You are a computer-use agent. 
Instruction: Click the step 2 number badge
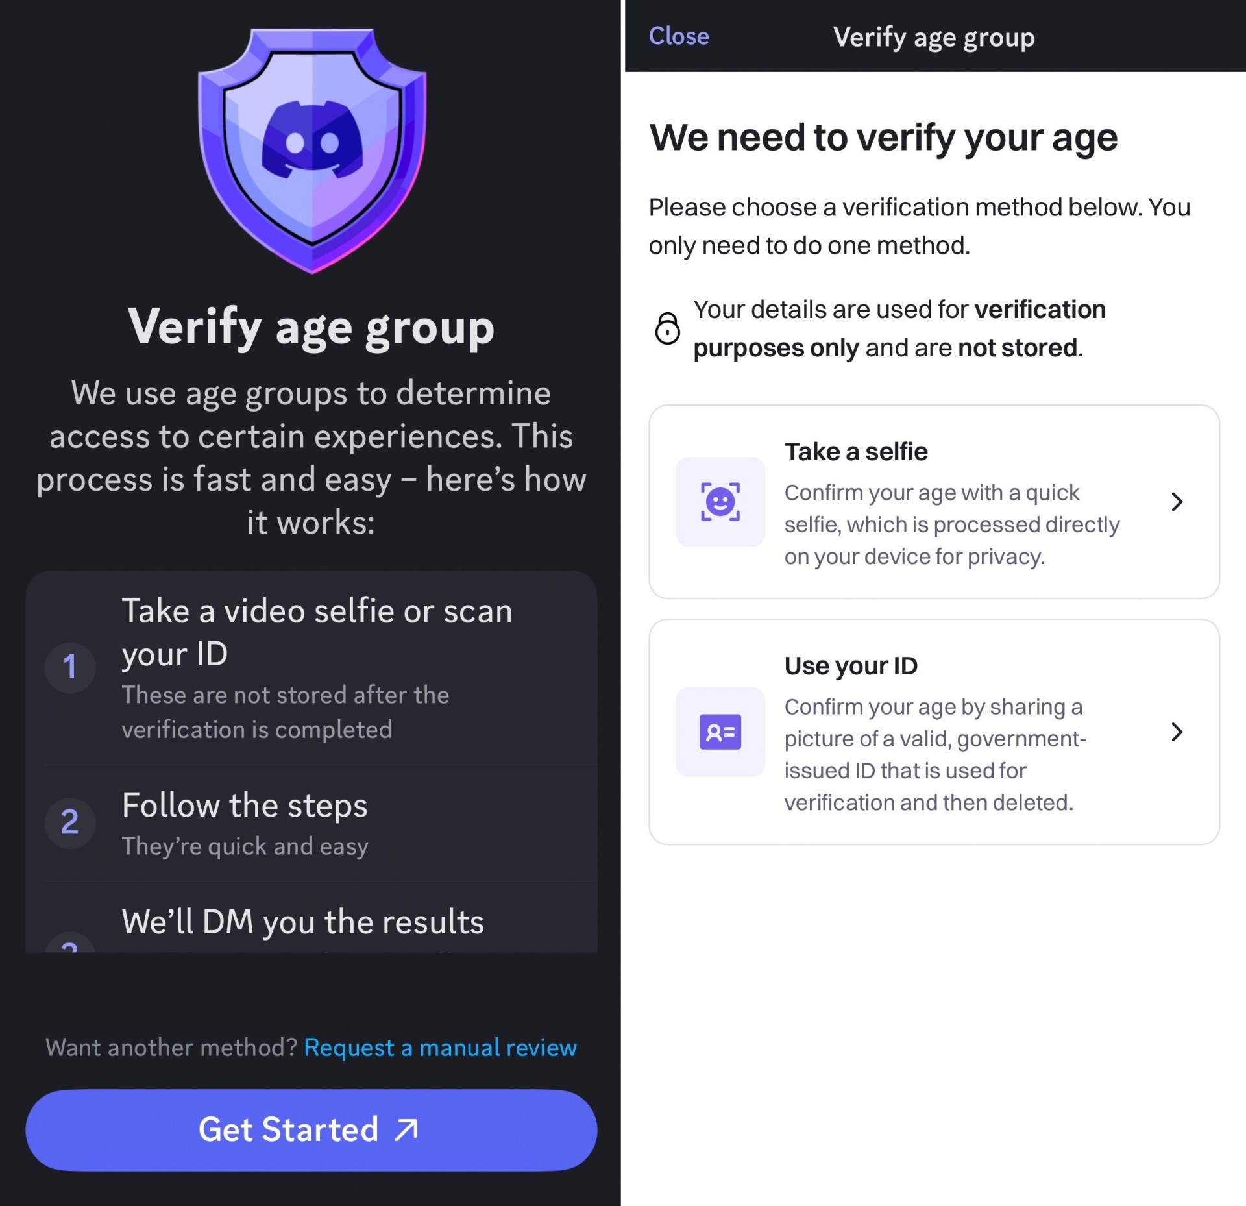coord(70,822)
